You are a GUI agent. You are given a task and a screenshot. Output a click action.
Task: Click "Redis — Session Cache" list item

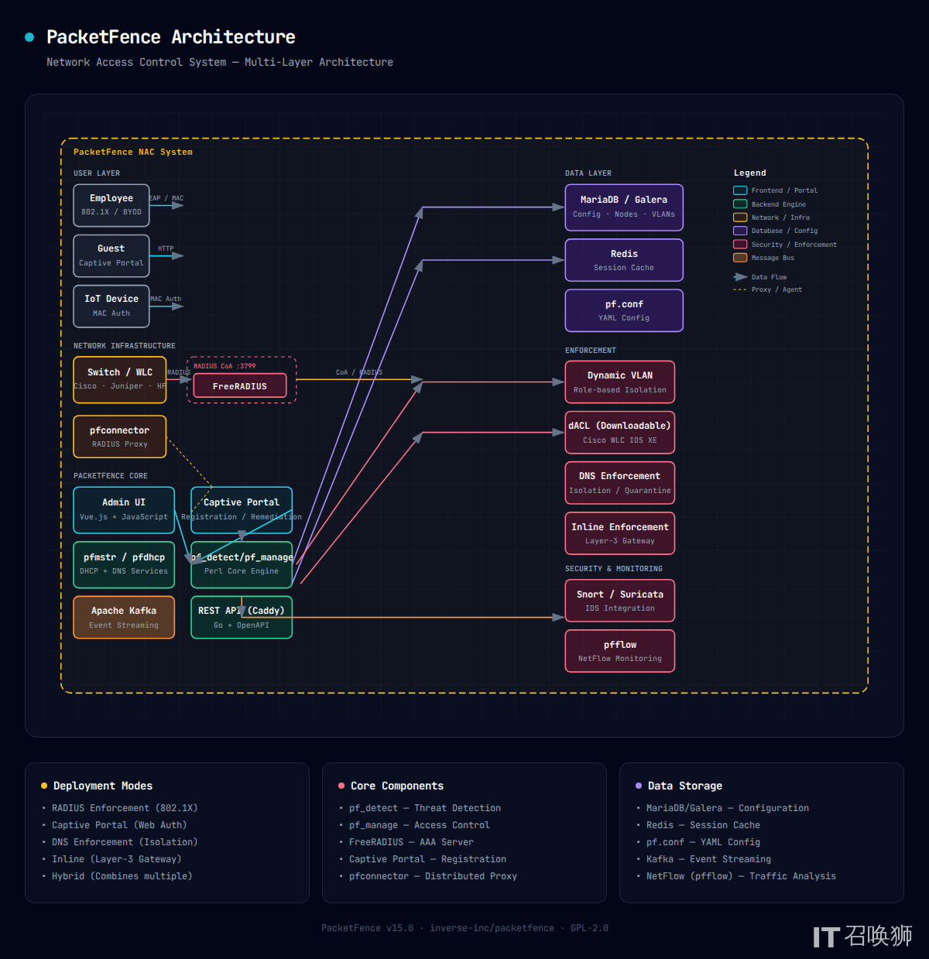pyautogui.click(x=703, y=825)
